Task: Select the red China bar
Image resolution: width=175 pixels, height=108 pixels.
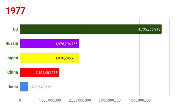Action: (39, 72)
